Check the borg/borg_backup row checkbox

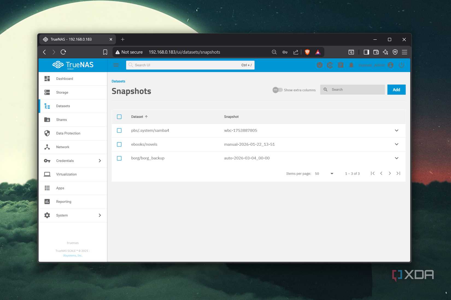click(x=119, y=158)
